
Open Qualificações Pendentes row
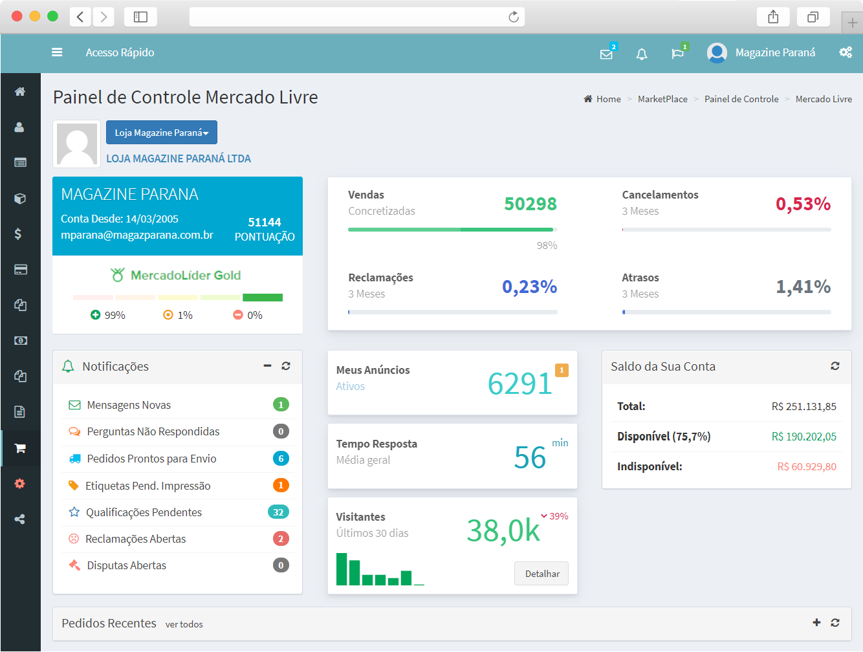pos(178,512)
